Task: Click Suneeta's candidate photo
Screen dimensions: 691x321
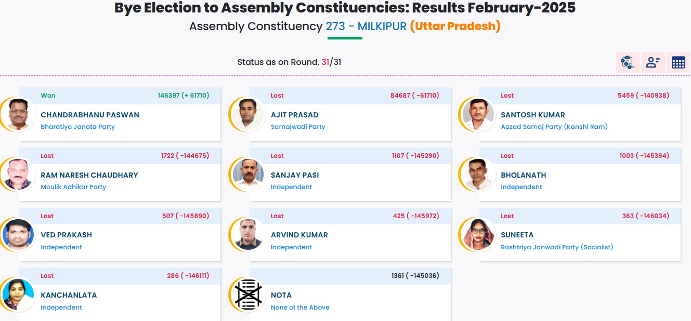Action: coord(477,234)
